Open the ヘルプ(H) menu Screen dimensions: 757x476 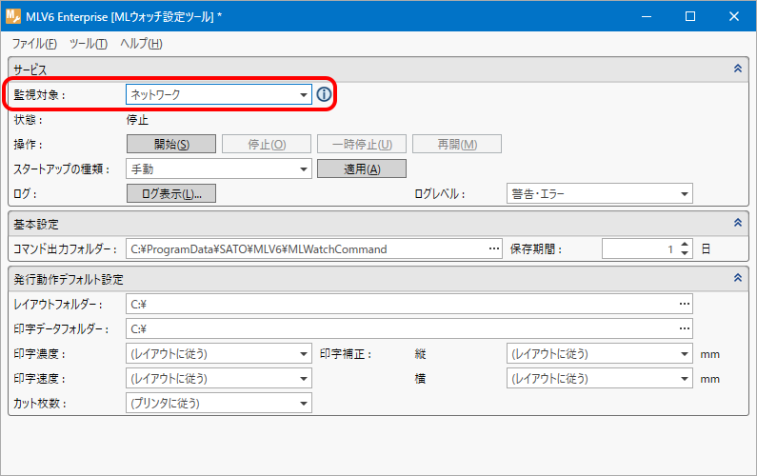click(x=141, y=44)
